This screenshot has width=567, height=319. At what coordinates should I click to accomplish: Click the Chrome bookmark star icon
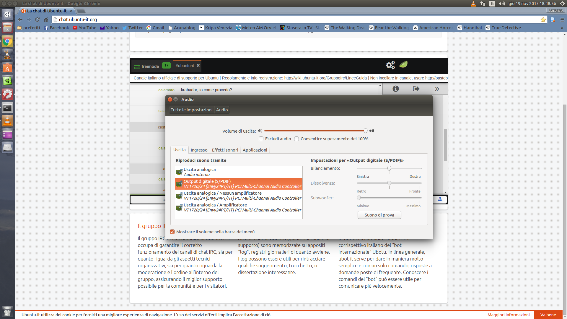543,19
